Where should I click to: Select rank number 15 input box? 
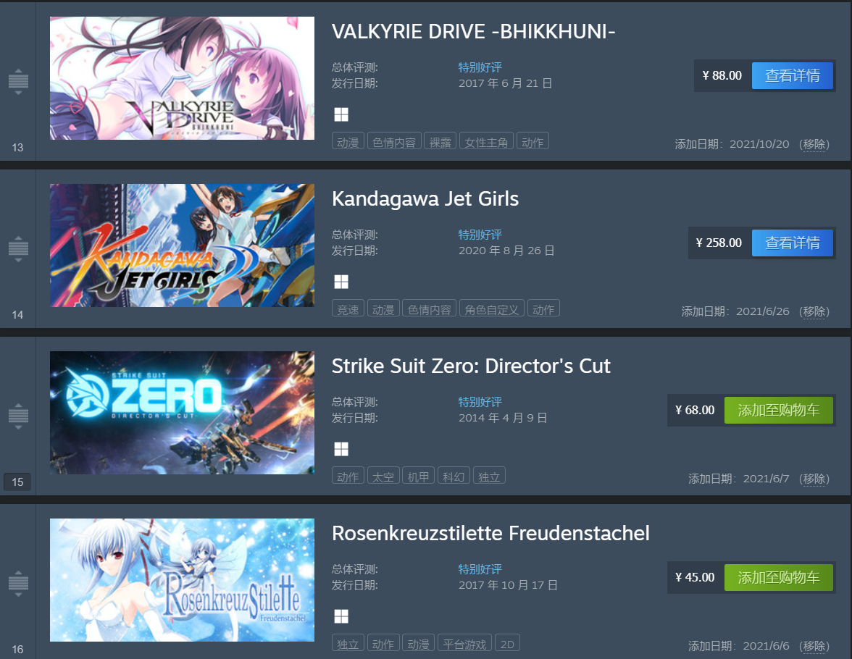click(x=17, y=482)
